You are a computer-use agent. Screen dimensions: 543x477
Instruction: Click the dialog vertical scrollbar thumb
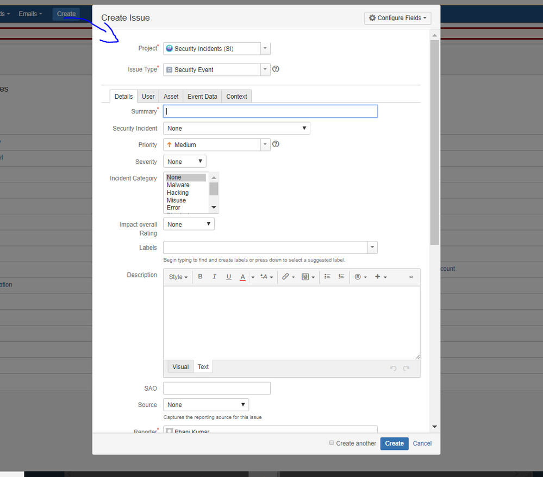pos(435,143)
